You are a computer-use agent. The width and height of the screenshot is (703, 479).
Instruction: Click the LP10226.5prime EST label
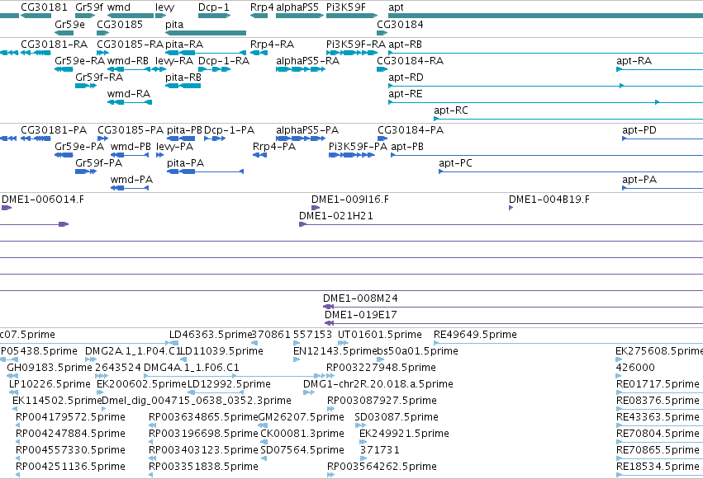tap(50, 384)
